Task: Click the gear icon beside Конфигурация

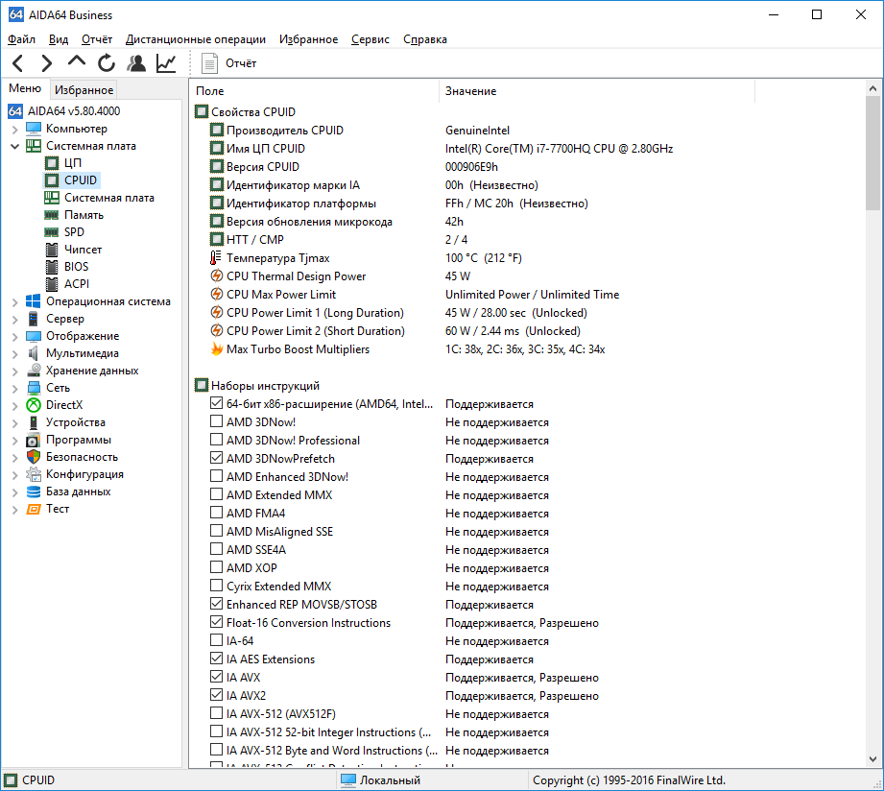Action: click(34, 474)
